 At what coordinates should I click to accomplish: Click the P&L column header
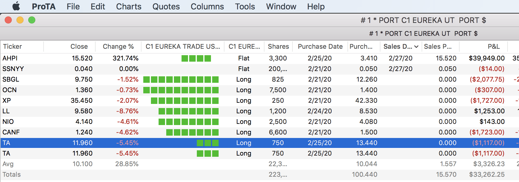coord(493,47)
